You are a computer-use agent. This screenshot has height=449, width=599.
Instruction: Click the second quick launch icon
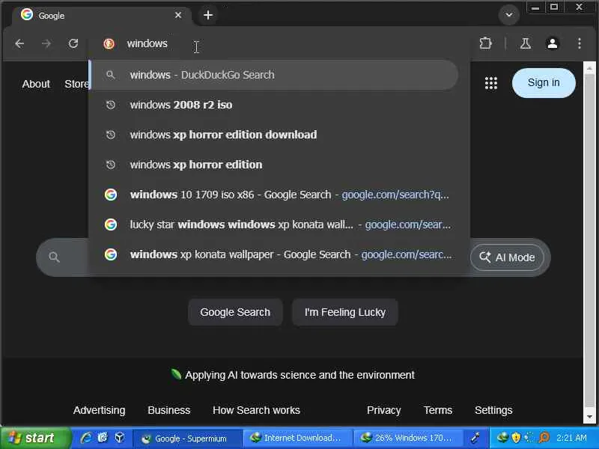pyautogui.click(x=103, y=438)
